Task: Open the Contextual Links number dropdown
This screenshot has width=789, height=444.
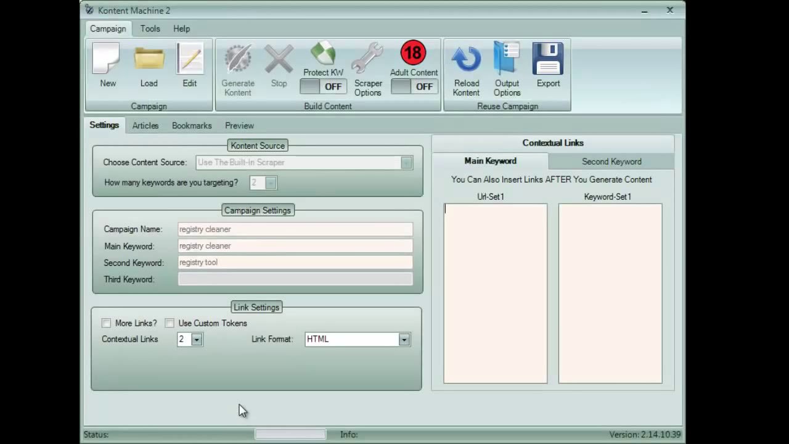Action: coord(197,339)
